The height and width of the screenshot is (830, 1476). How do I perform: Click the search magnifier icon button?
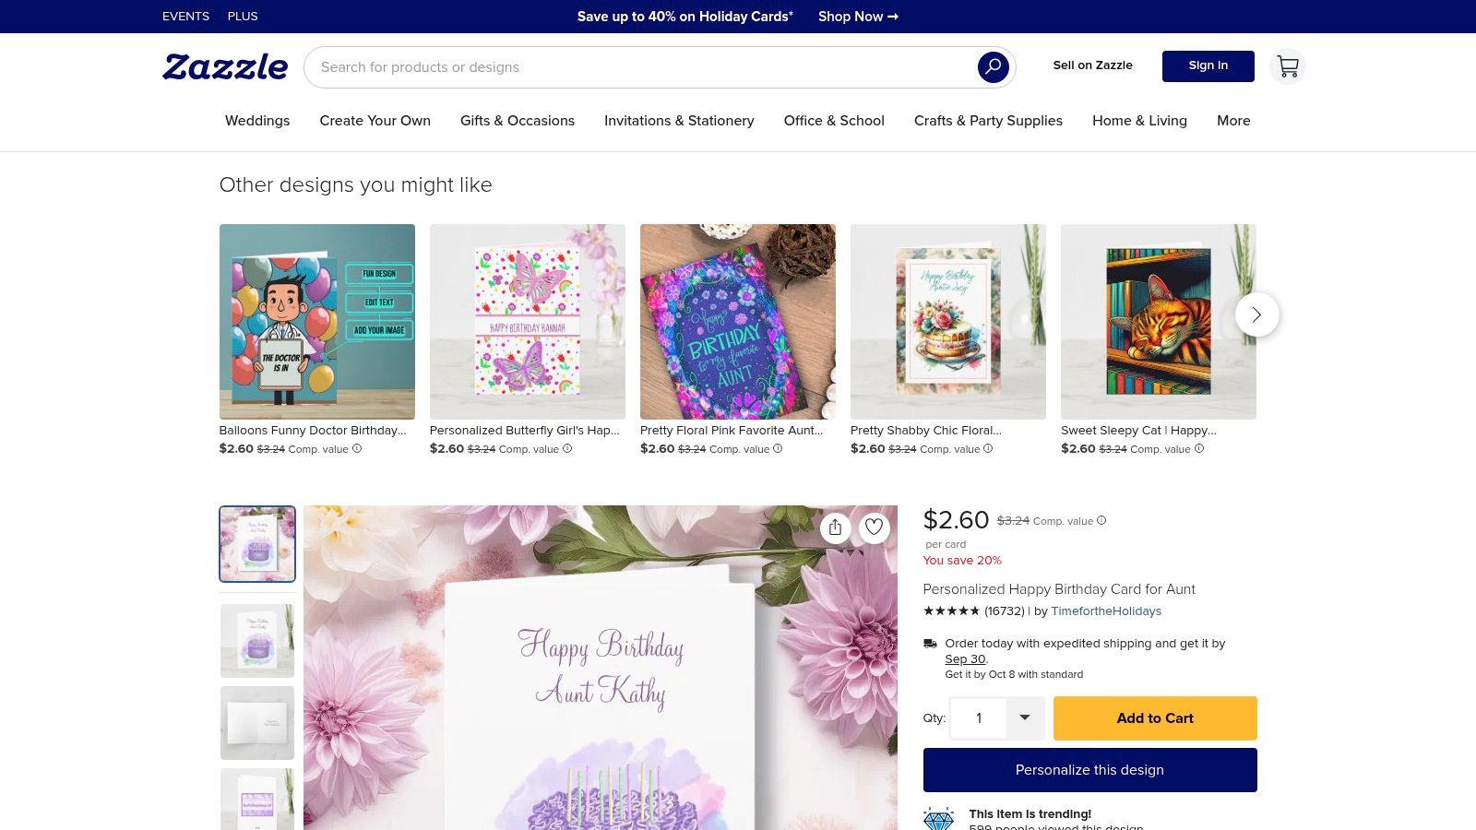click(x=993, y=67)
